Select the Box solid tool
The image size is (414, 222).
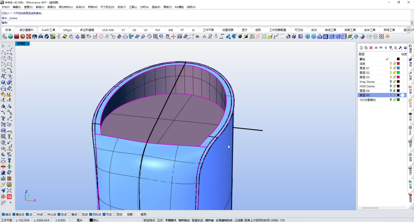coord(3,82)
